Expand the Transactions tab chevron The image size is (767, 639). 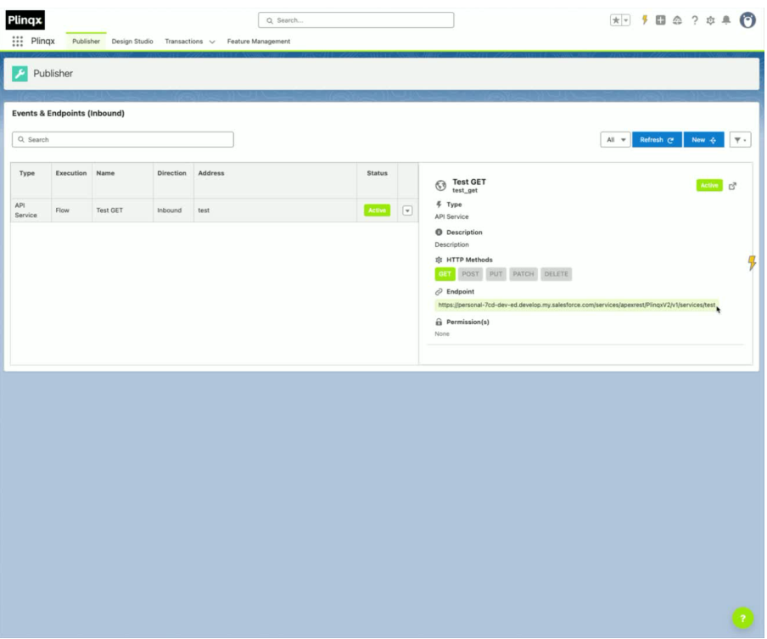coord(212,42)
